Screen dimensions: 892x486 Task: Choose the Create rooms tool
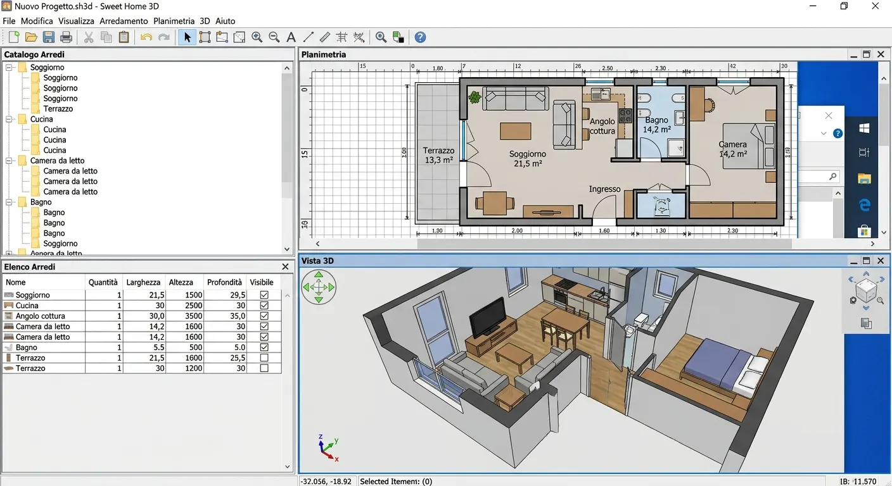click(x=222, y=37)
